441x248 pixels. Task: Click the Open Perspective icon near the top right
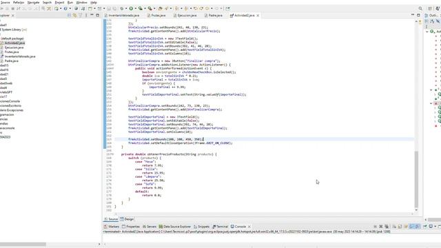pyautogui.click(x=430, y=8)
